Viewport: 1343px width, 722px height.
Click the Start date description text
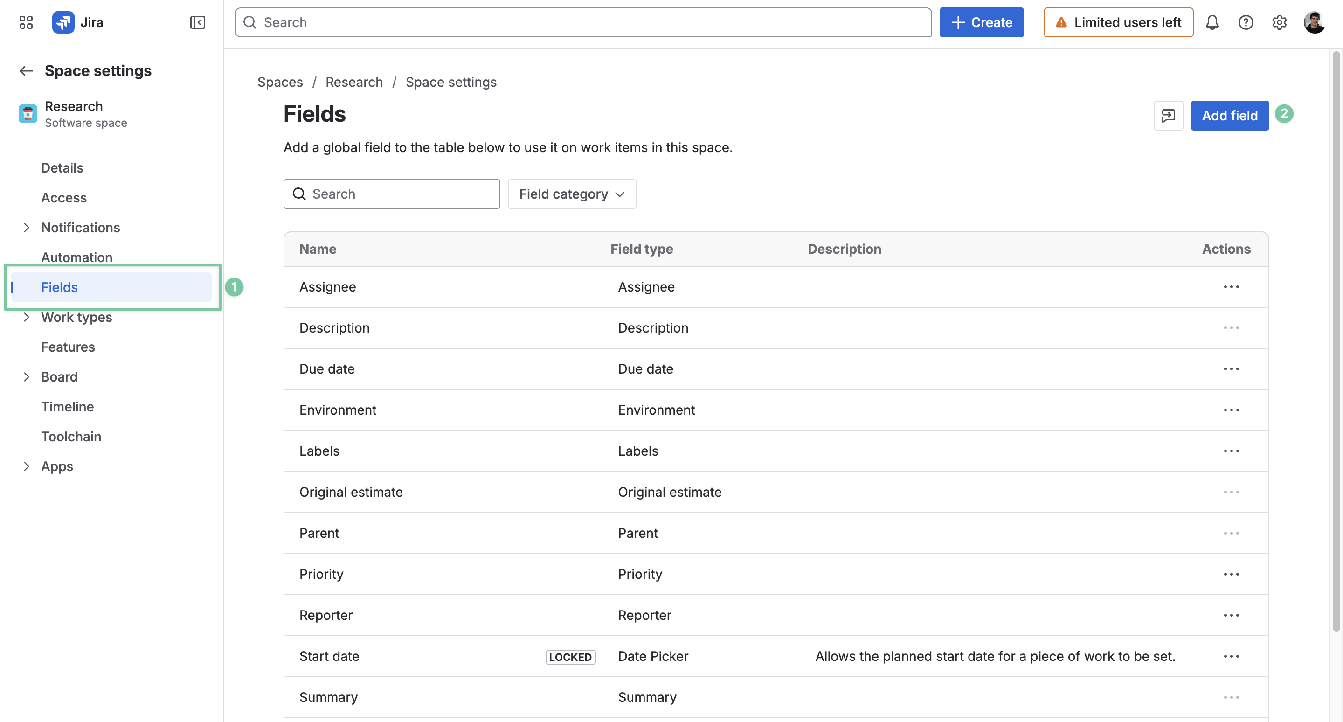pyautogui.click(x=995, y=656)
